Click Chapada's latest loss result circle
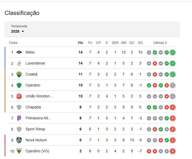Screen dimensions: 192x159 tap(173, 107)
